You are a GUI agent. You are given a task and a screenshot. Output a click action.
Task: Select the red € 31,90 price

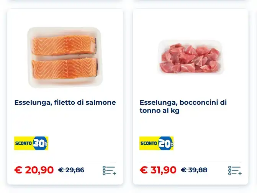(158, 170)
